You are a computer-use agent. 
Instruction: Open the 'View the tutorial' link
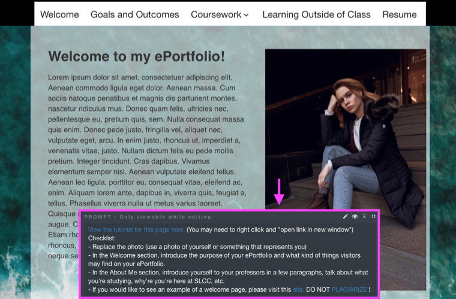[136, 229]
